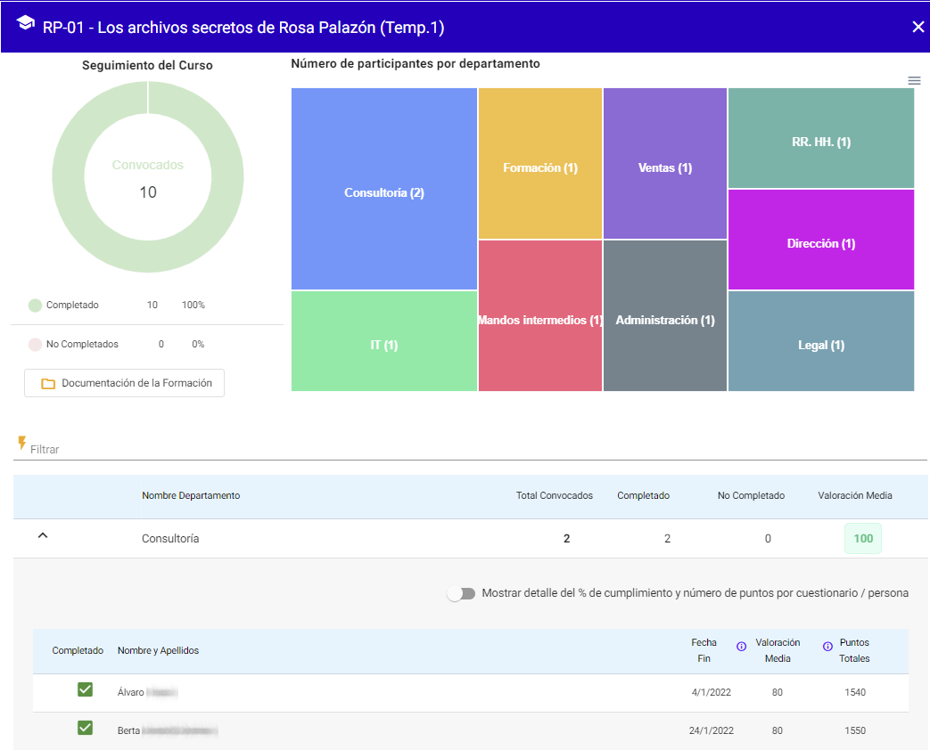
Task: Collapse the Consultoría department row
Action: (x=42, y=536)
